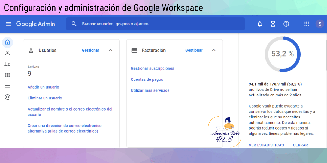This screenshot has height=163, width=327.
Task: Open the help question mark icon
Action: click(286, 24)
